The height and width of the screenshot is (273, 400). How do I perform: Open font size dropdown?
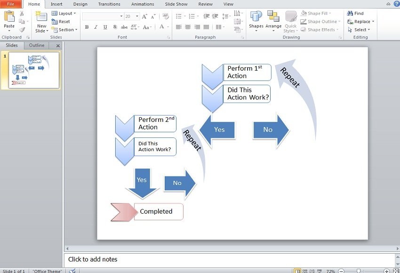click(x=137, y=16)
